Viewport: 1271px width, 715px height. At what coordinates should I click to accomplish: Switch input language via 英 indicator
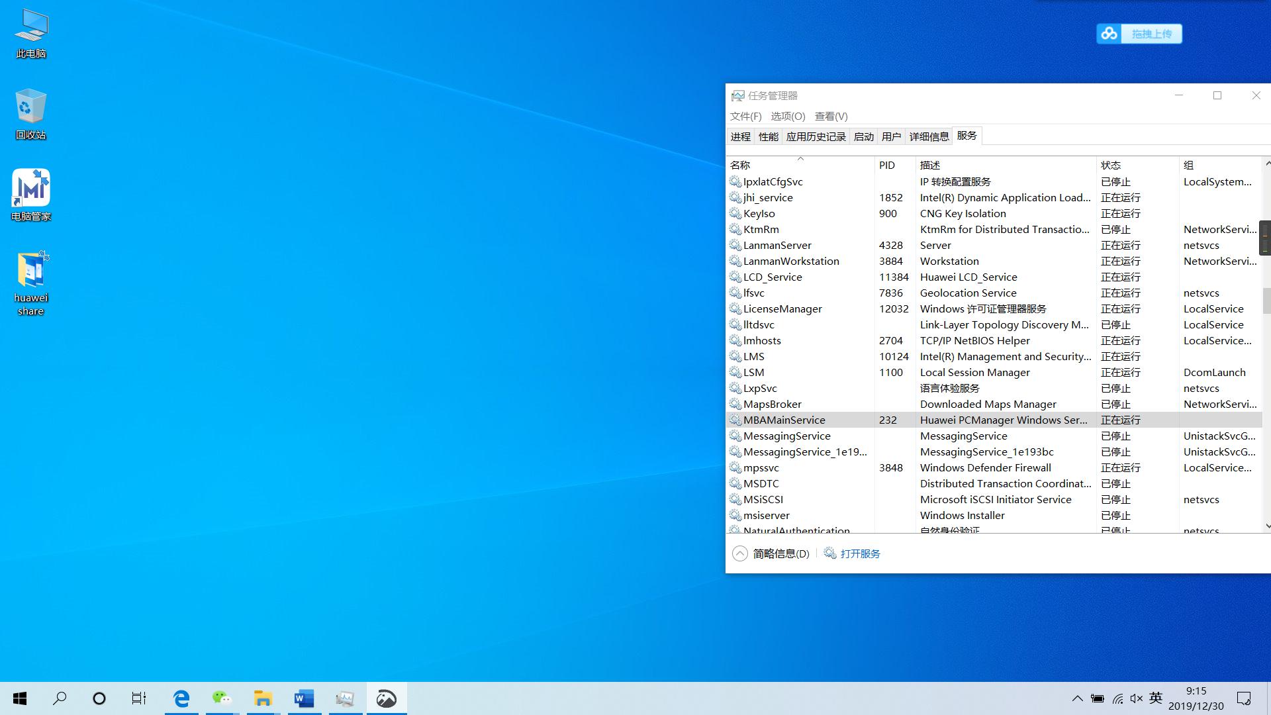tap(1156, 698)
